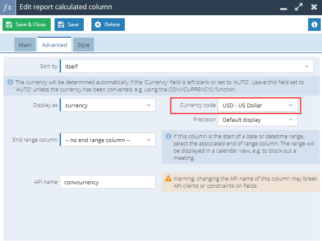The image size is (322, 241).
Task: Click the info icon beside the date range note
Action: click(168, 136)
